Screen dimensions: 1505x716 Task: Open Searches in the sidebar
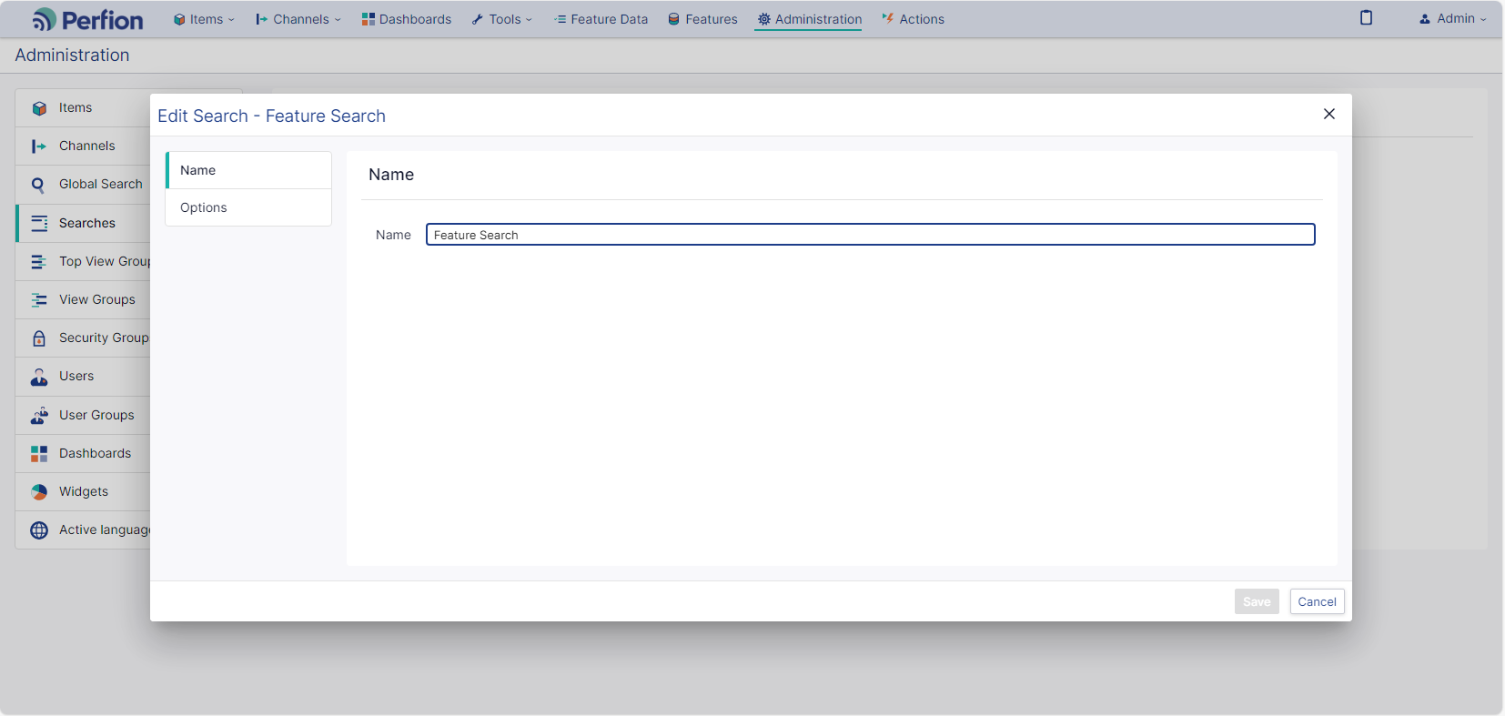(x=87, y=223)
